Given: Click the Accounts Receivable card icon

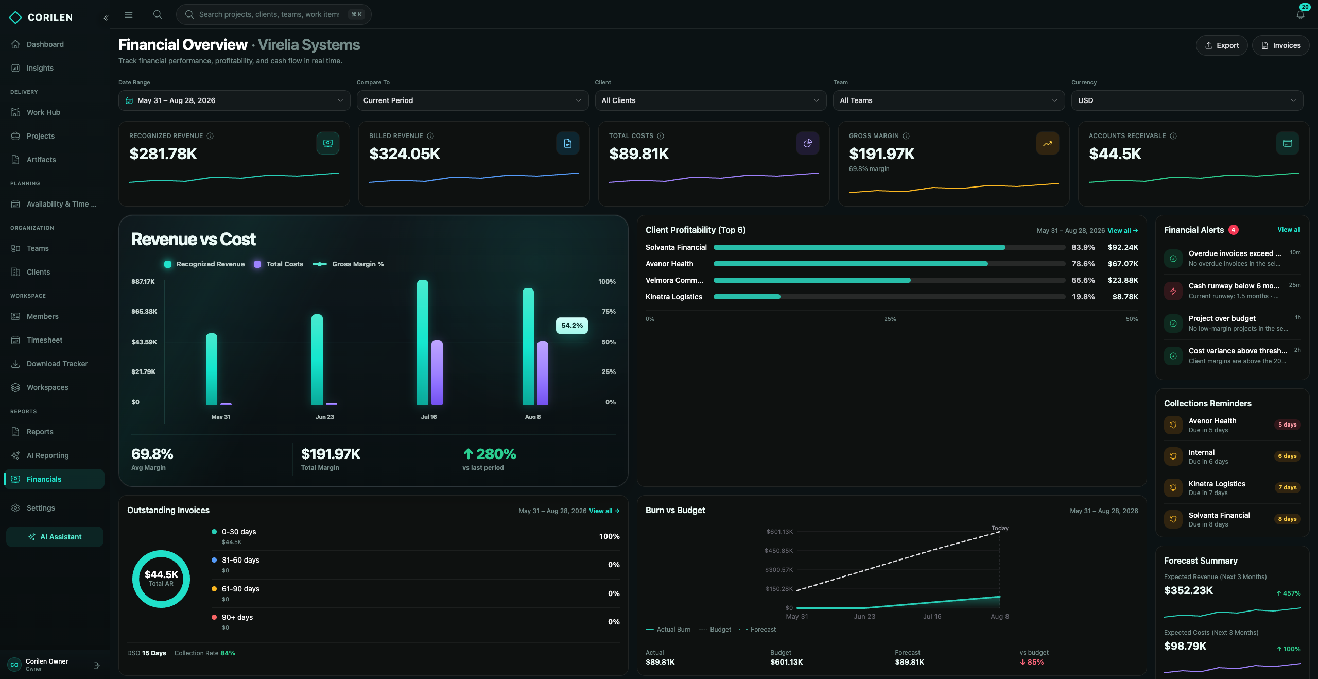Looking at the screenshot, I should [x=1288, y=143].
